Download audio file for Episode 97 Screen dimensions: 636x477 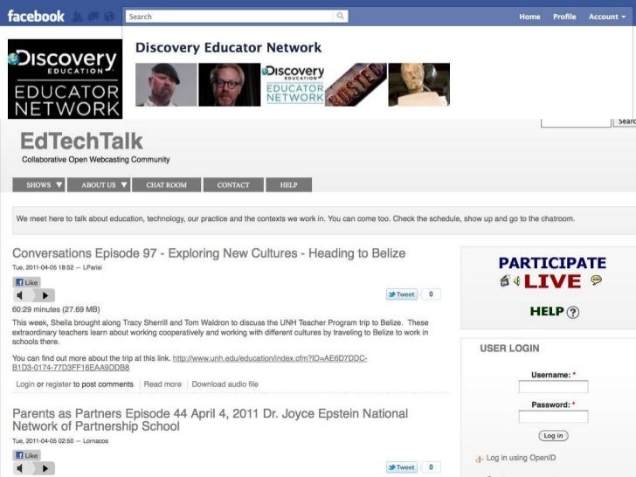click(225, 384)
